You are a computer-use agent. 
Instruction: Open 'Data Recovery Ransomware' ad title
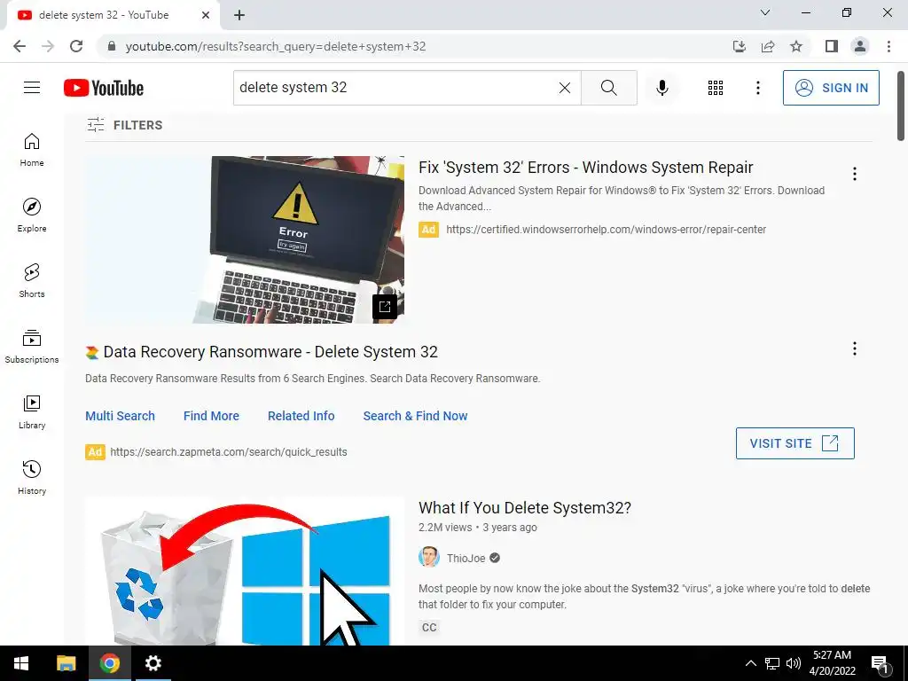[x=270, y=352]
